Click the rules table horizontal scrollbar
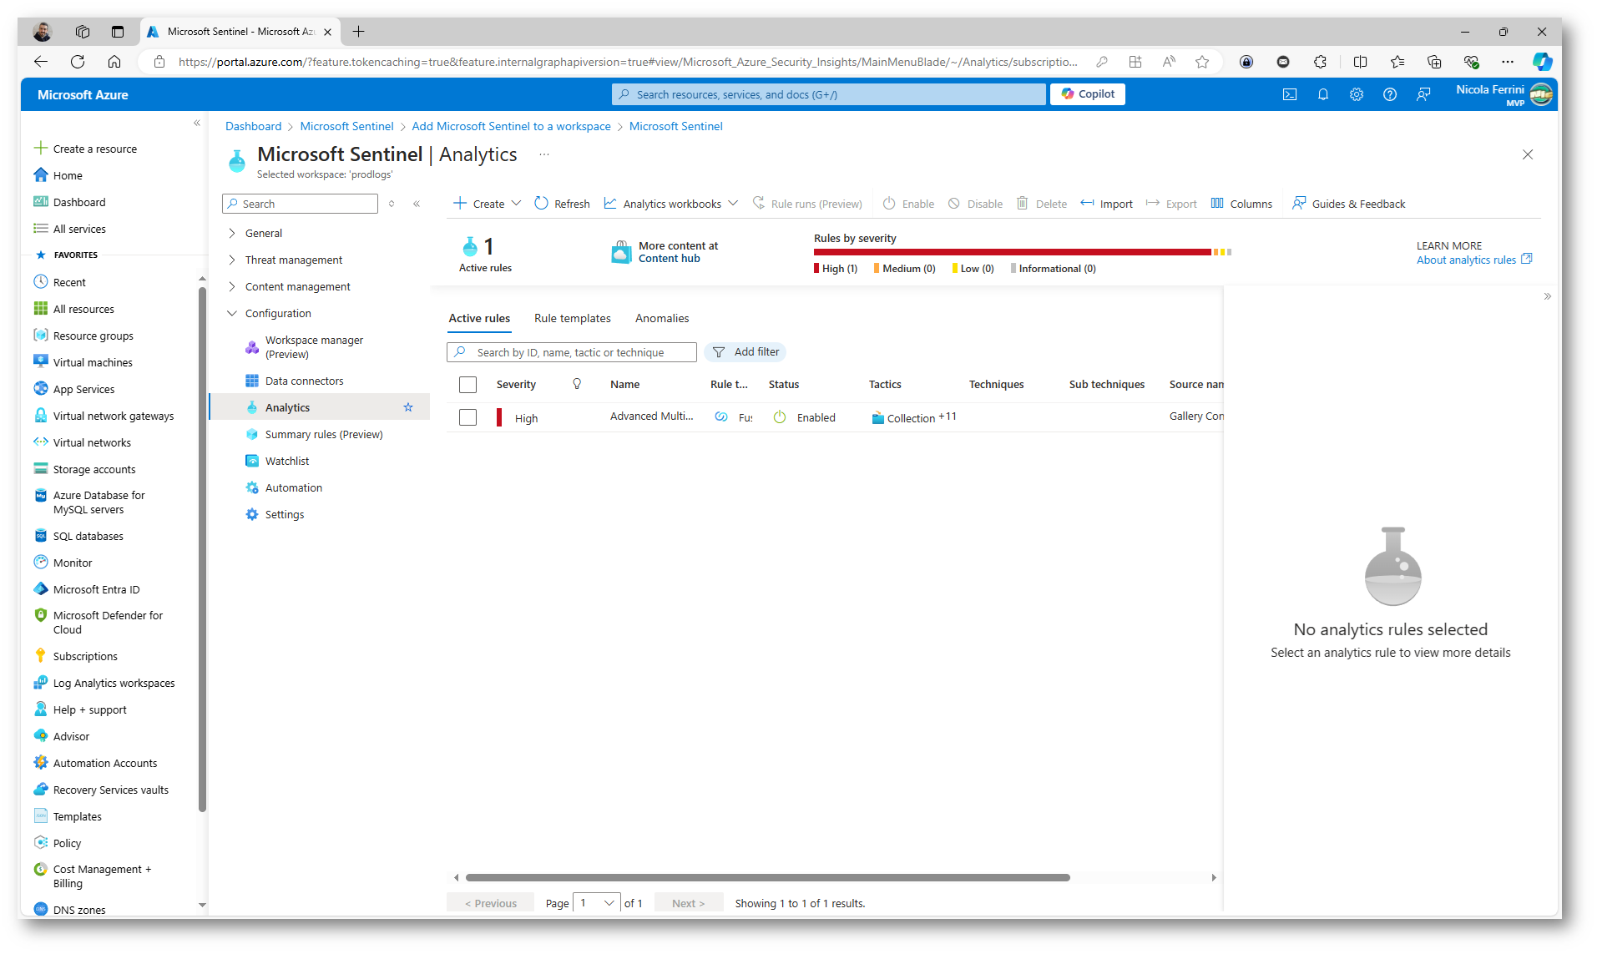Screen dimensions: 1597x954 [767, 877]
